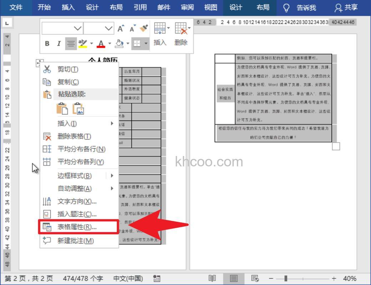Click the 插入 table icon on mini toolbar
The height and width of the screenshot is (285, 371).
[x=159, y=28]
